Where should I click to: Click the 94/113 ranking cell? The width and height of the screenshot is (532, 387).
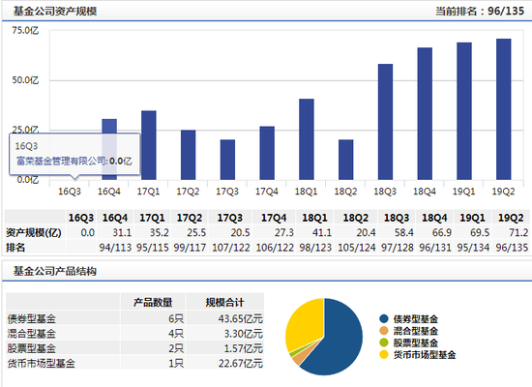(115, 248)
